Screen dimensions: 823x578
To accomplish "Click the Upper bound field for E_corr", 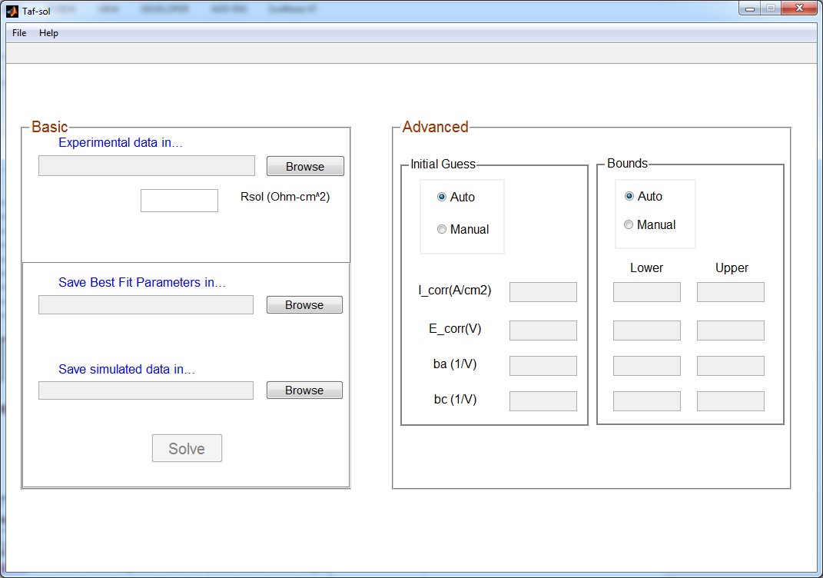I will [x=731, y=331].
